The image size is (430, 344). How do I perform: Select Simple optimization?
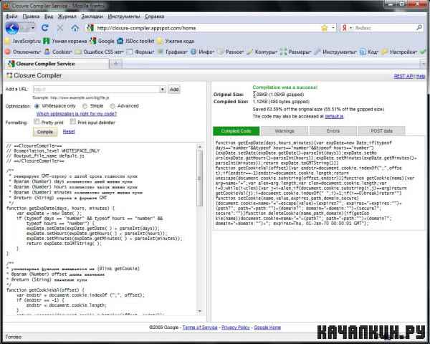[x=85, y=106]
